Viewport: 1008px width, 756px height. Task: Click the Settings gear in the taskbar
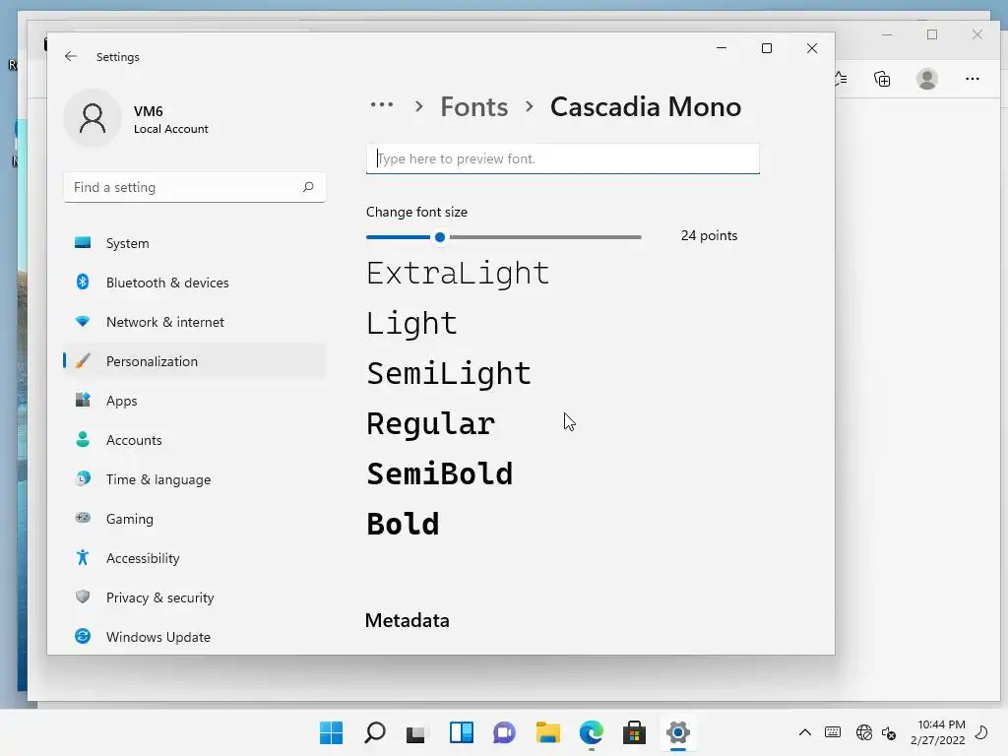coord(677,732)
